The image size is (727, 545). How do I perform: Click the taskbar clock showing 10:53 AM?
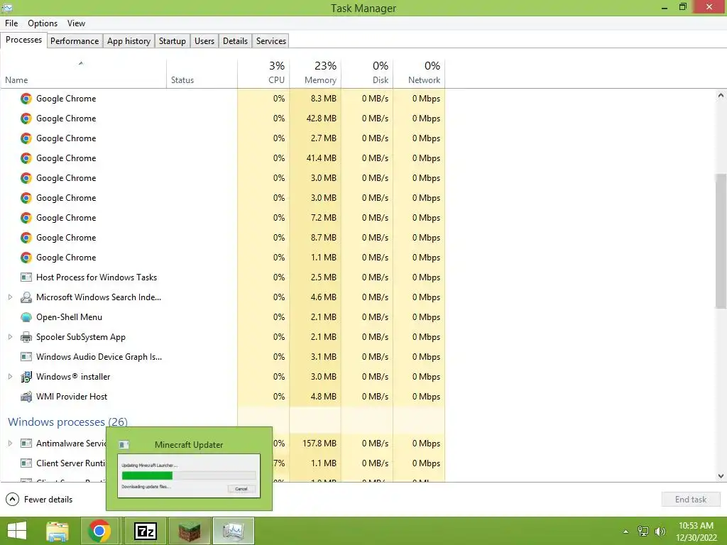pos(696,532)
